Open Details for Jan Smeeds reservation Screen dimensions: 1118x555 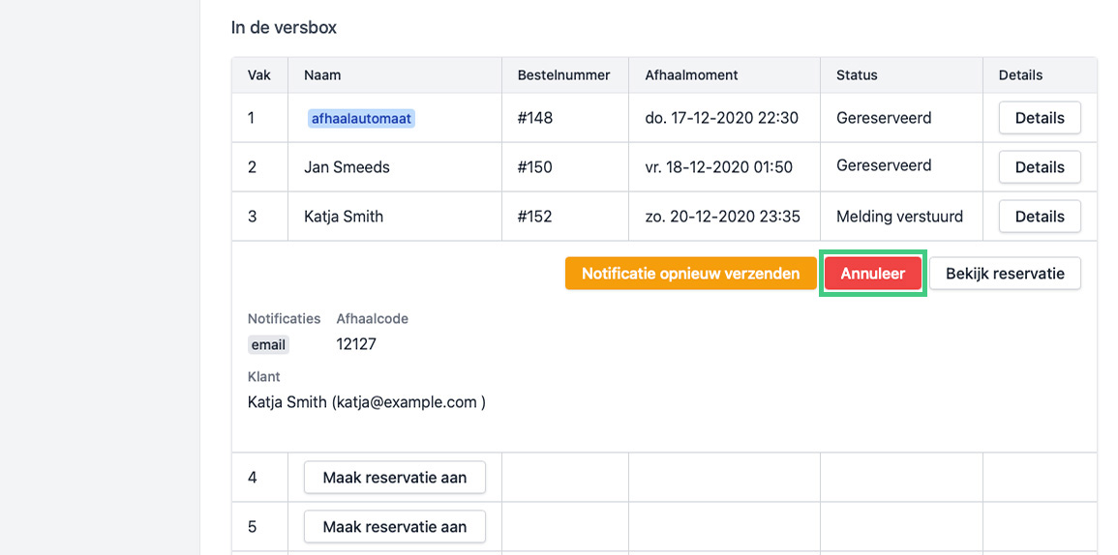click(1040, 167)
